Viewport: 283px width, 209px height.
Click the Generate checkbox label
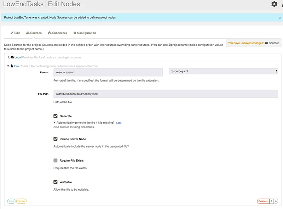pyautogui.click(x=66, y=116)
